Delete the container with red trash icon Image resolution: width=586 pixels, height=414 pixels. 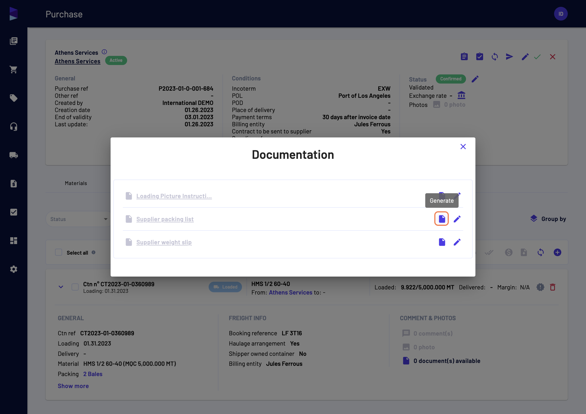[x=552, y=287]
